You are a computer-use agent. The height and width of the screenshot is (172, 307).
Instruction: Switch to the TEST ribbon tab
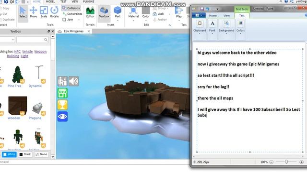63,1
